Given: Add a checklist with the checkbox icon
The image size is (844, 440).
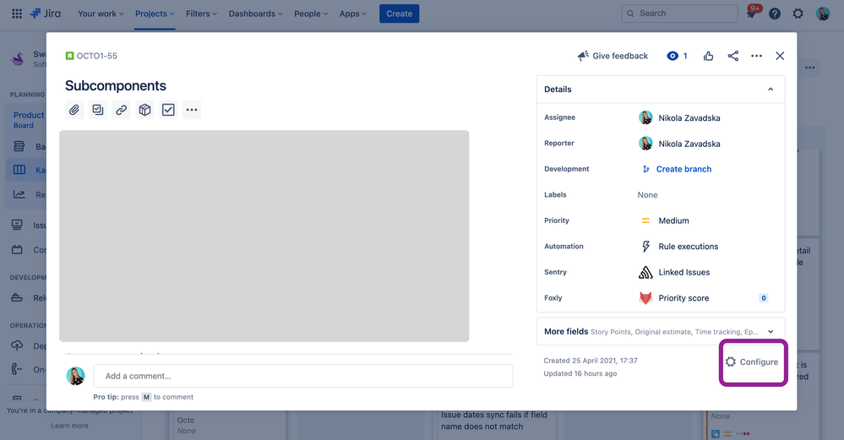Looking at the screenshot, I should pyautogui.click(x=168, y=110).
